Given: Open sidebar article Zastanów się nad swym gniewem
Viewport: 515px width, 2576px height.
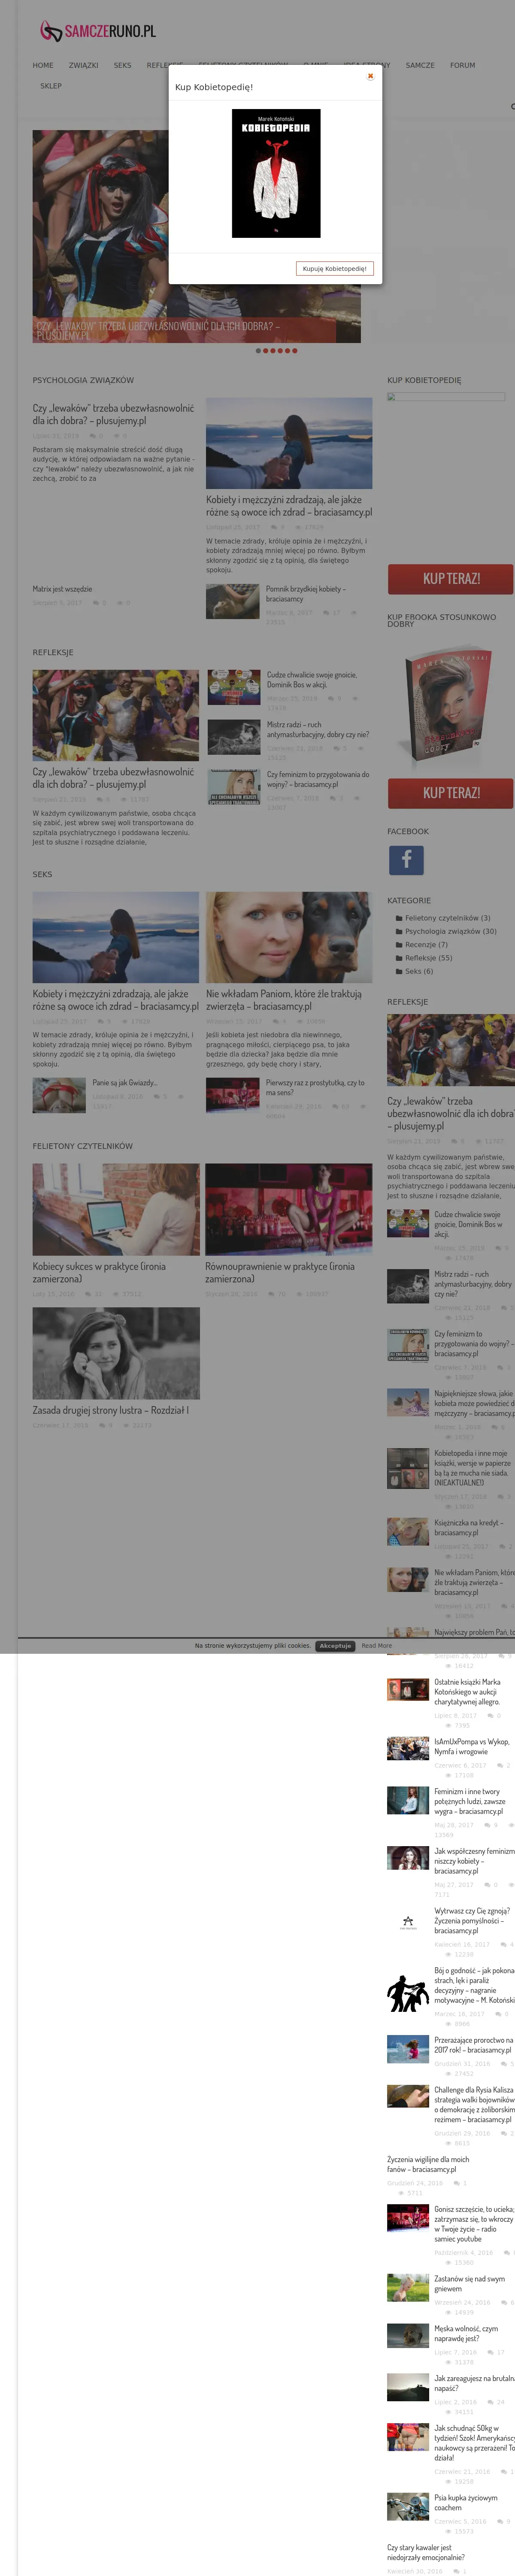Looking at the screenshot, I should click(x=469, y=2284).
